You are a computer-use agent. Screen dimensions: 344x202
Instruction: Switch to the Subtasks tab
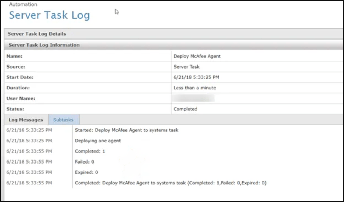(63, 120)
